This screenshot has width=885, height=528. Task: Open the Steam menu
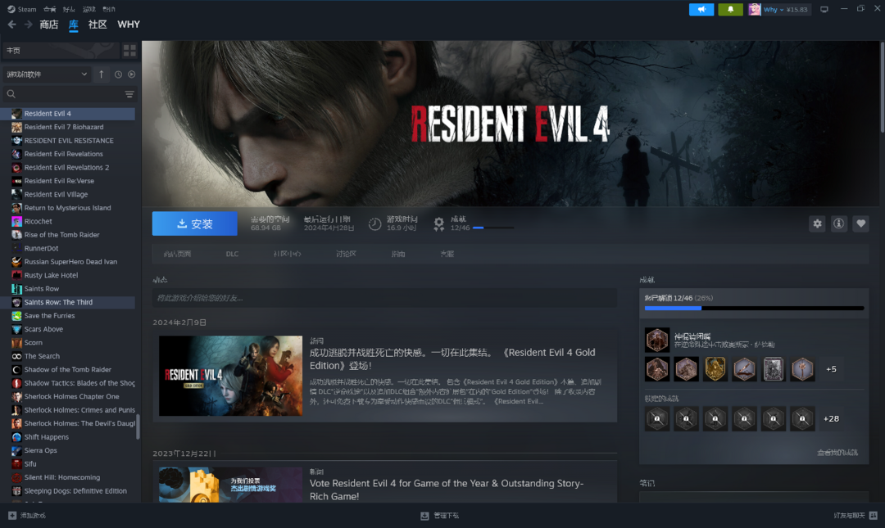pyautogui.click(x=22, y=9)
